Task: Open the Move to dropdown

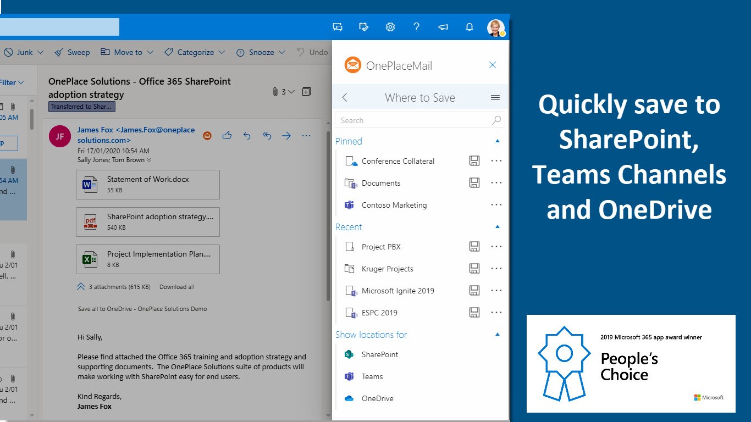Action: click(150, 52)
